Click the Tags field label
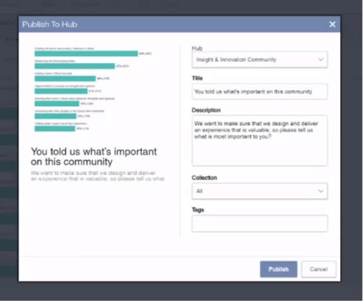363x301 pixels. click(x=198, y=210)
